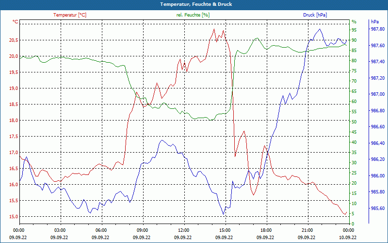Click the 12:00 time axis label
388x243 pixels.
pos(183,230)
